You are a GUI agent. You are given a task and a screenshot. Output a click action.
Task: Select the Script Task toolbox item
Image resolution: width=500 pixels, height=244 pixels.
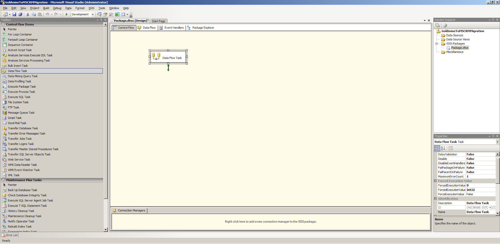click(52, 118)
